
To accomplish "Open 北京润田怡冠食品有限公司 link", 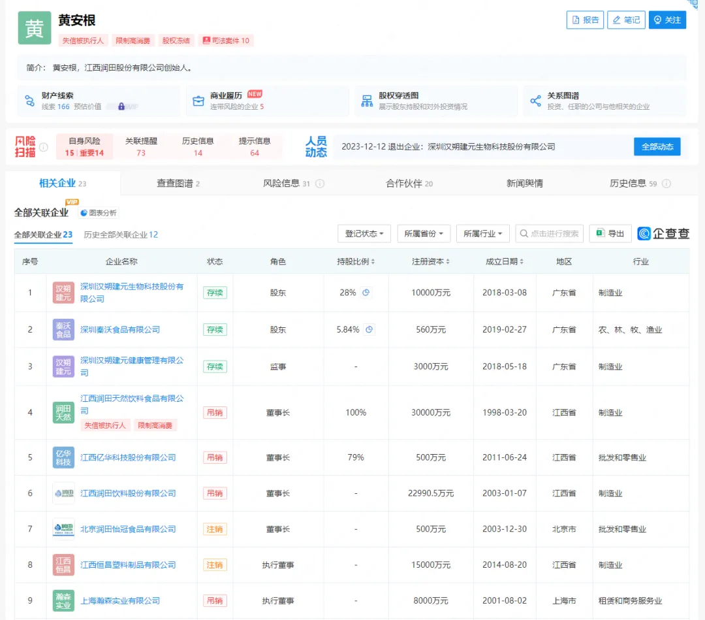I will (x=128, y=529).
